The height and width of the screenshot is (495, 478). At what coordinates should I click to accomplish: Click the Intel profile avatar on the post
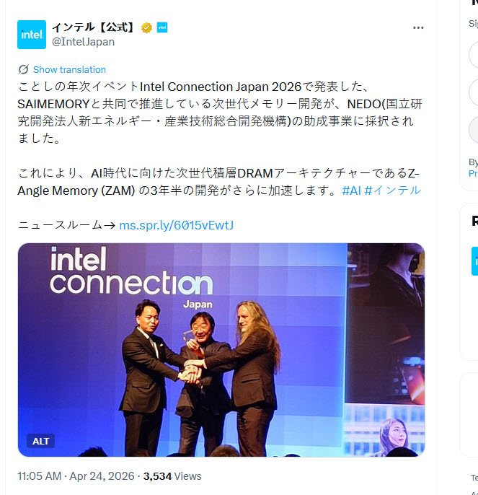(32, 35)
